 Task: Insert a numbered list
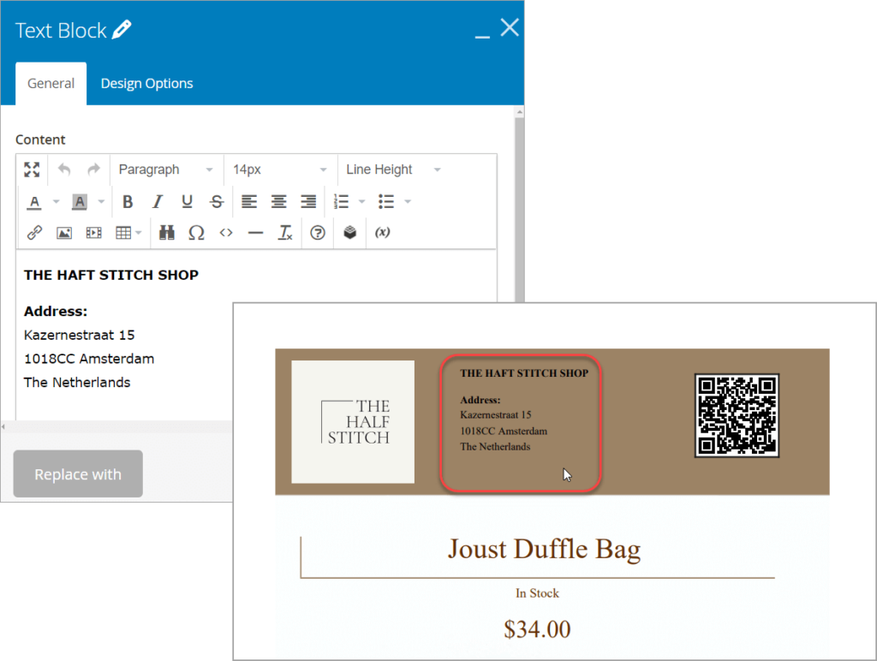pos(341,202)
